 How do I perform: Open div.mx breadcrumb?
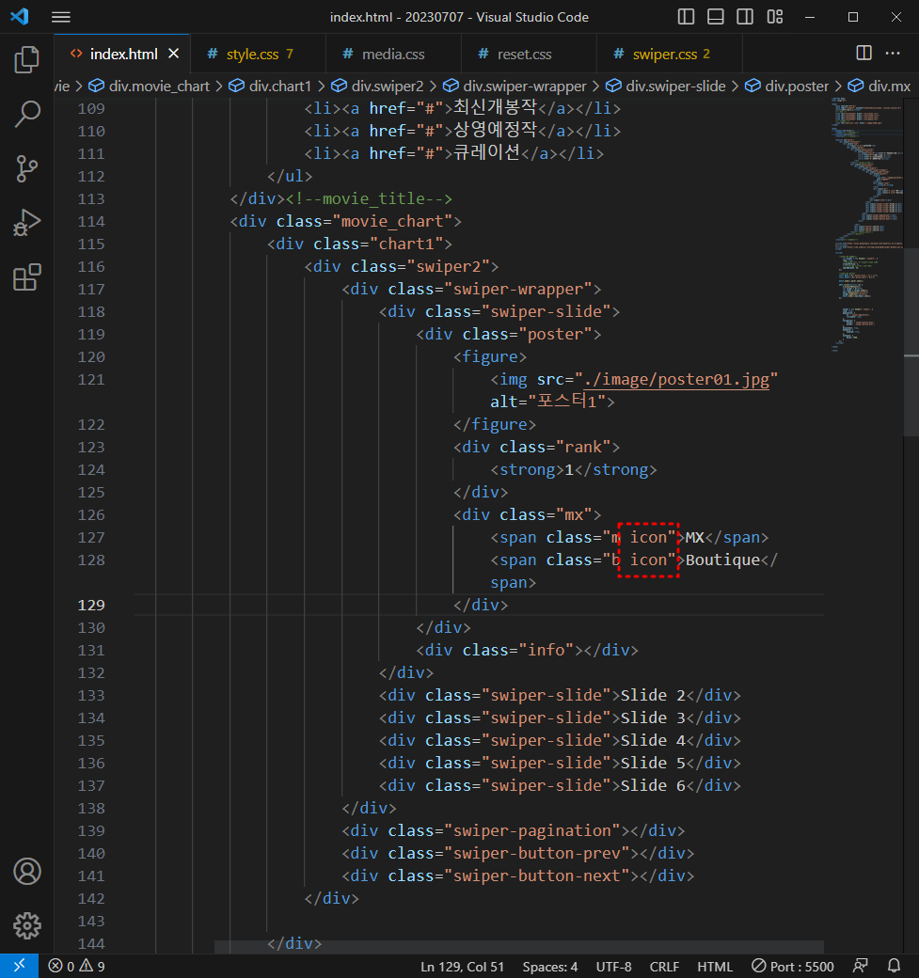point(879,87)
